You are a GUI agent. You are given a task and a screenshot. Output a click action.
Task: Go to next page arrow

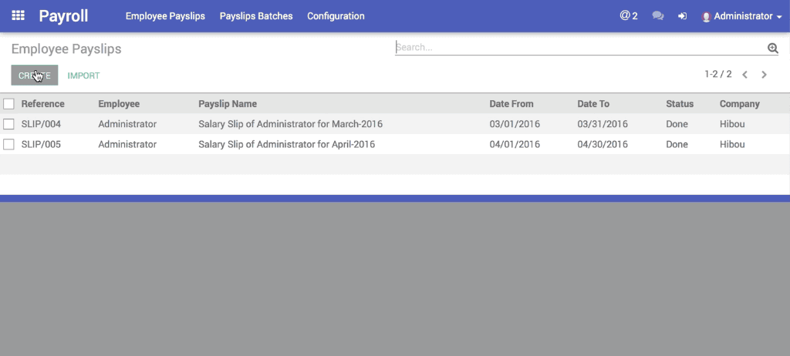(x=764, y=75)
